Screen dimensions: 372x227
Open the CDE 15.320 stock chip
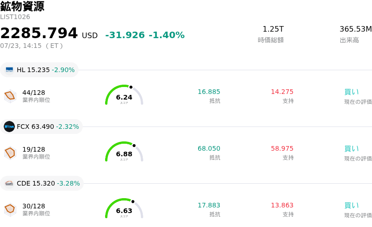42,183
